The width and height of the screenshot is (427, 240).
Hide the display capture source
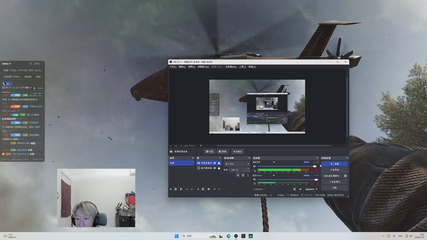pyautogui.click(x=215, y=168)
